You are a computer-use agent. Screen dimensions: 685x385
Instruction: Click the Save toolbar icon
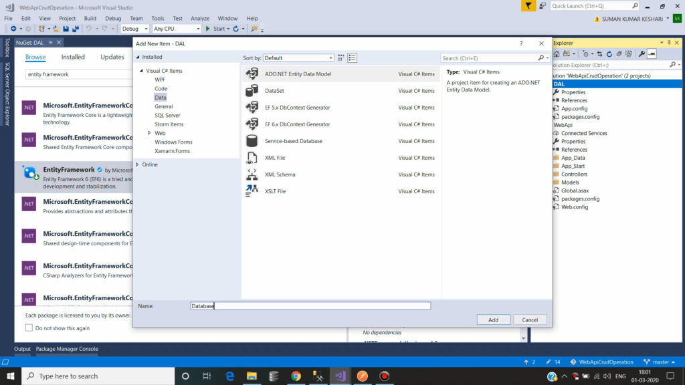pos(66,29)
